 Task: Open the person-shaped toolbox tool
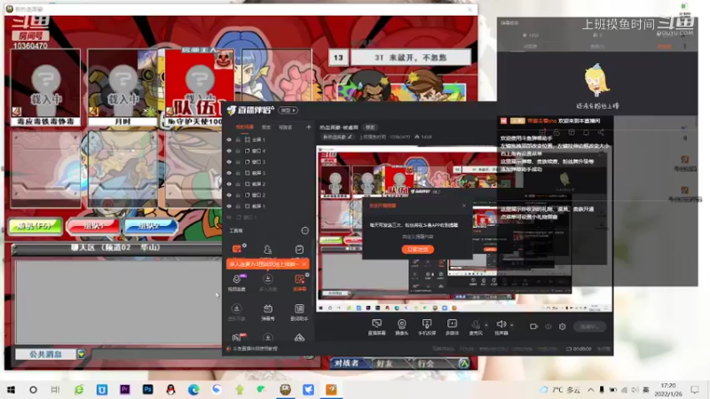tap(268, 249)
